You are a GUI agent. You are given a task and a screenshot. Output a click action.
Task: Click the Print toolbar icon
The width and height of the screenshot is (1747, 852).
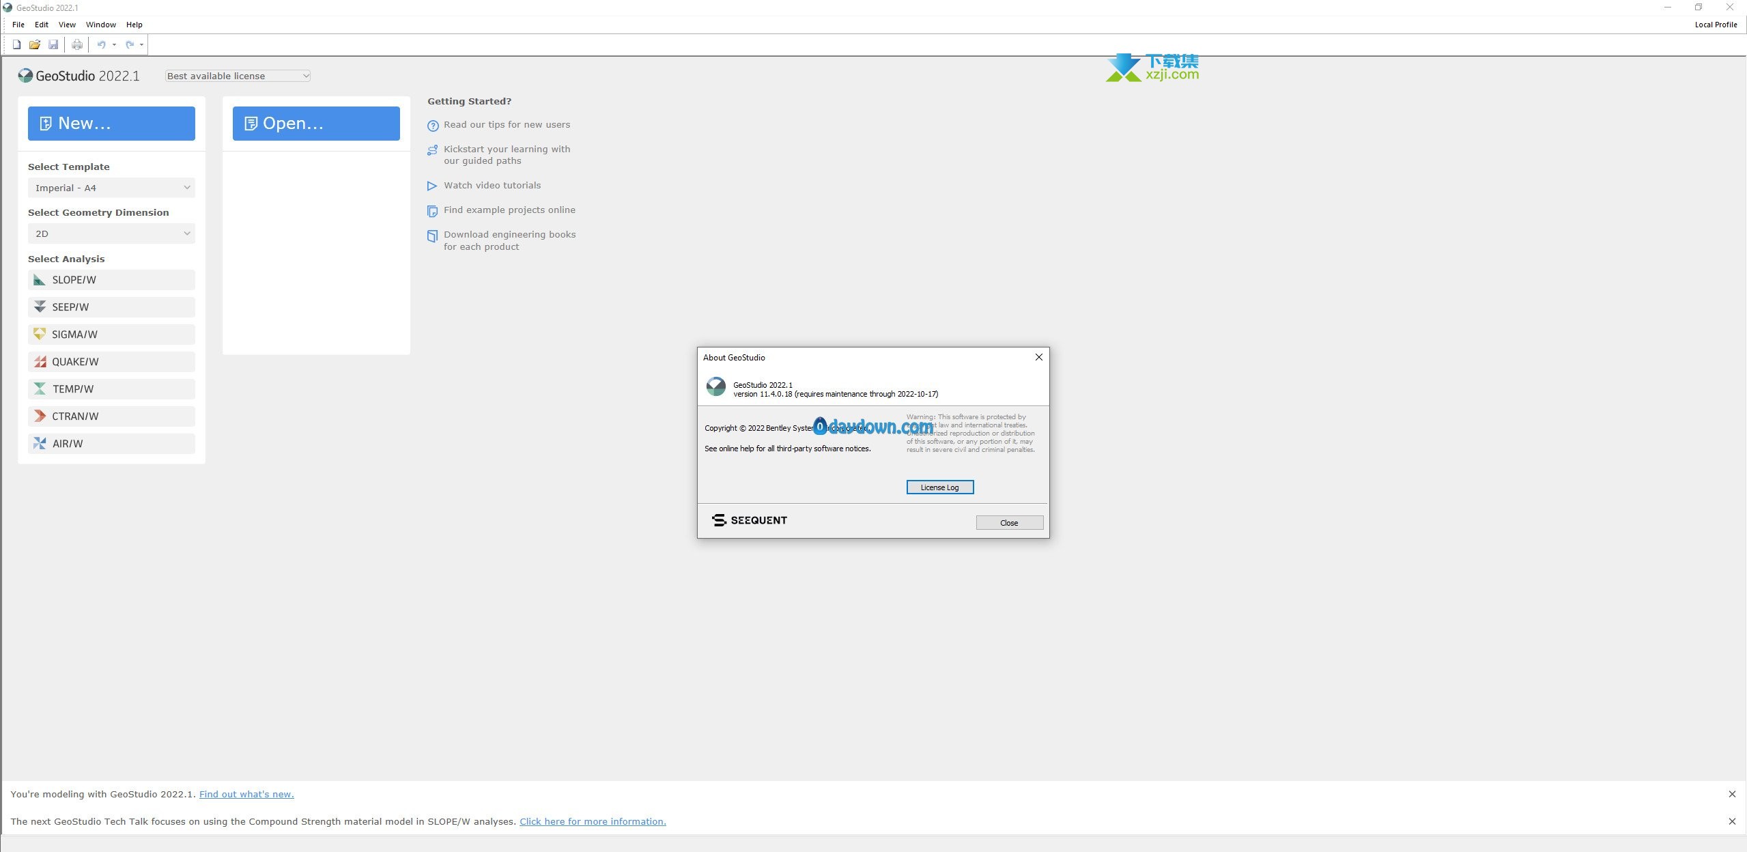point(77,45)
